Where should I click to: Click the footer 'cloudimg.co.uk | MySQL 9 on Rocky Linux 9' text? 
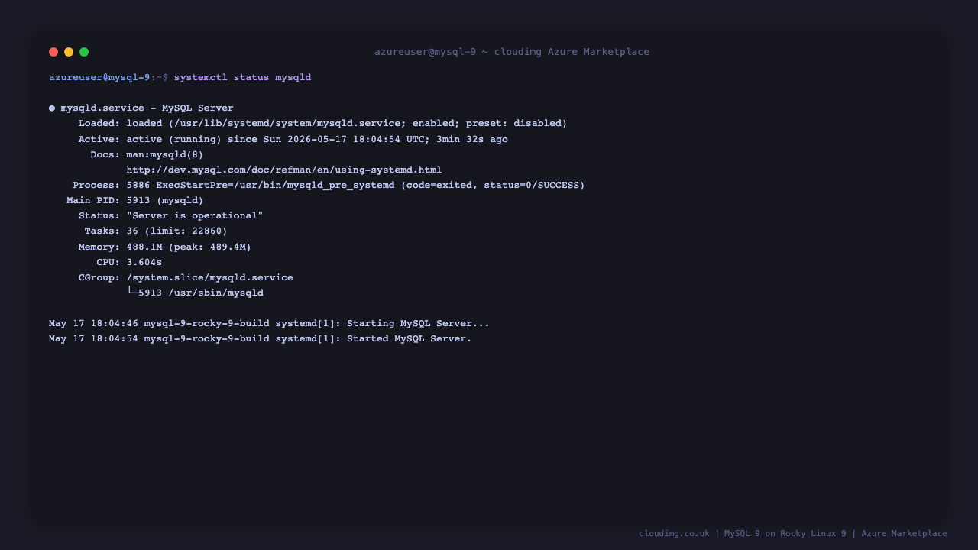(743, 534)
